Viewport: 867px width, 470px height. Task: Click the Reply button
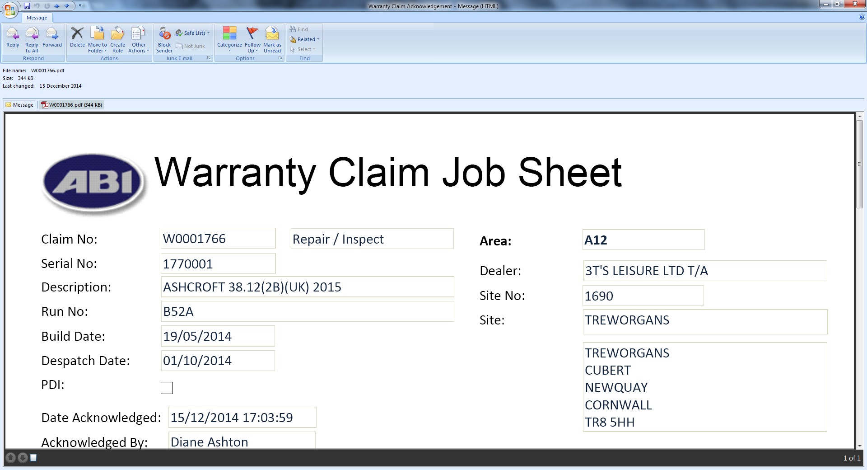tap(13, 38)
